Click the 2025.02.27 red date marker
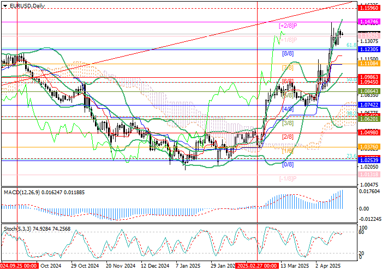 (x=258, y=266)
